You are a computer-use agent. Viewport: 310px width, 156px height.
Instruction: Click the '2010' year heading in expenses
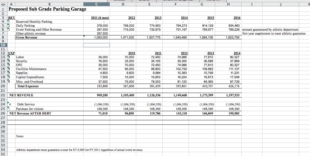tap(132, 53)
